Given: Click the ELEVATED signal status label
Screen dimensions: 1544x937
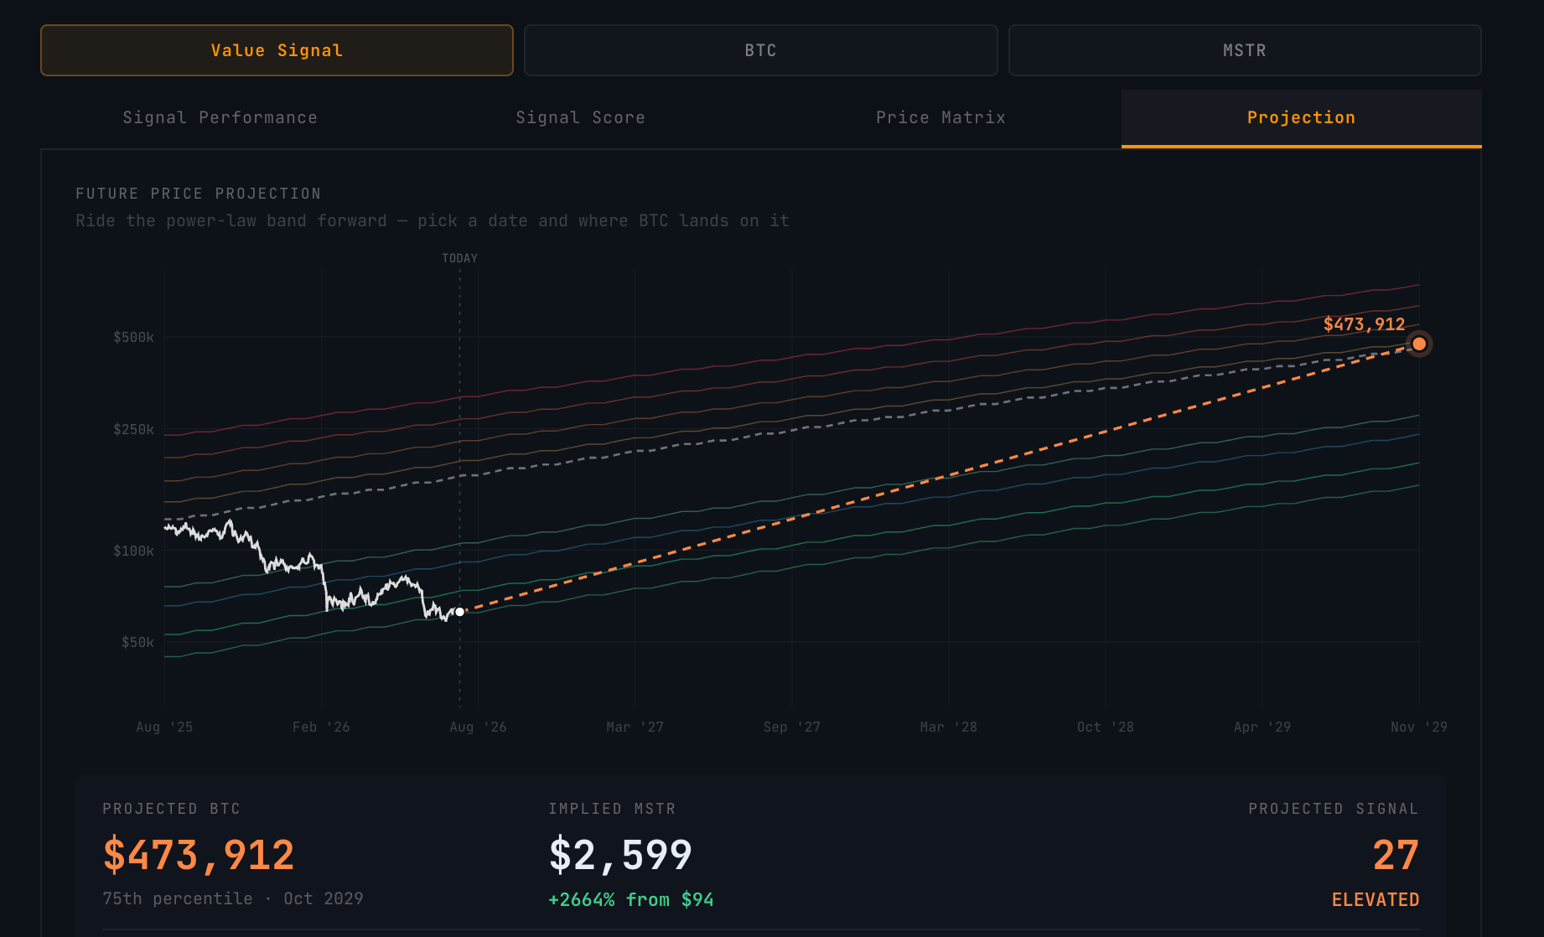Looking at the screenshot, I should [1376, 900].
